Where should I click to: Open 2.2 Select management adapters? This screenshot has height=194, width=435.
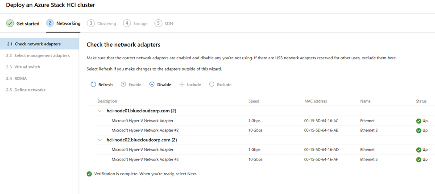(38, 55)
